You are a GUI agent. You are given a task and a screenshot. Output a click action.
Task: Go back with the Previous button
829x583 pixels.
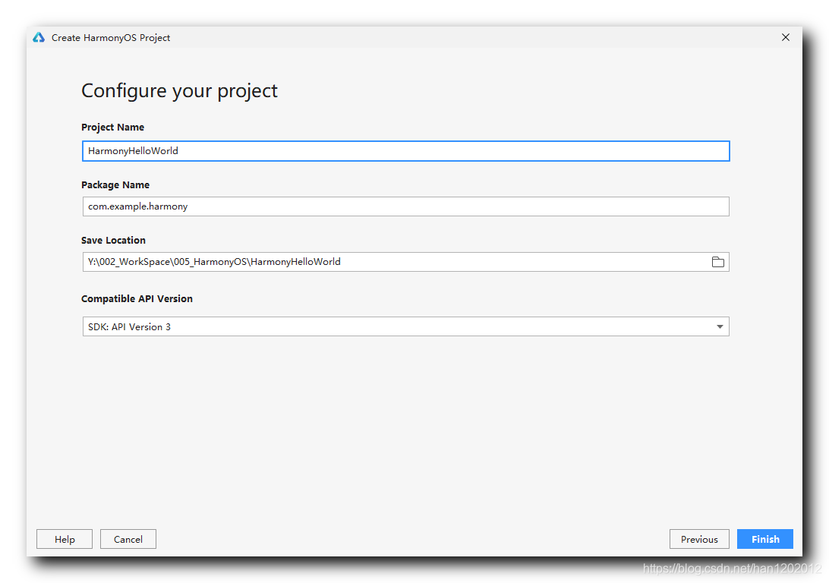[x=699, y=539]
